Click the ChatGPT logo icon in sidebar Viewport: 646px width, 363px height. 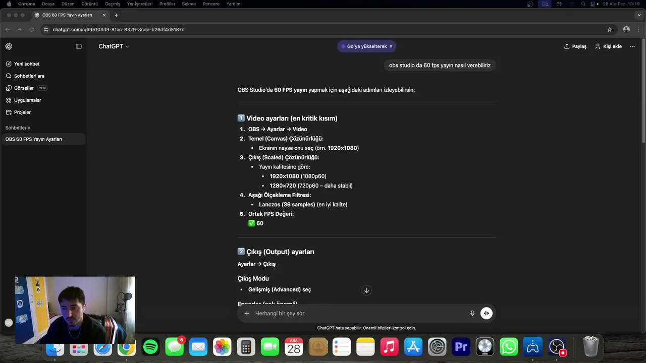click(9, 46)
